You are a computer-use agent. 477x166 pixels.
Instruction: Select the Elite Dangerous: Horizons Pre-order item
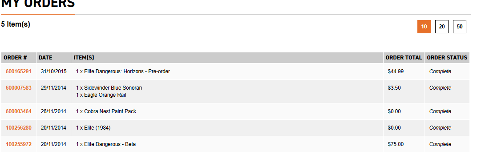pyautogui.click(x=123, y=71)
